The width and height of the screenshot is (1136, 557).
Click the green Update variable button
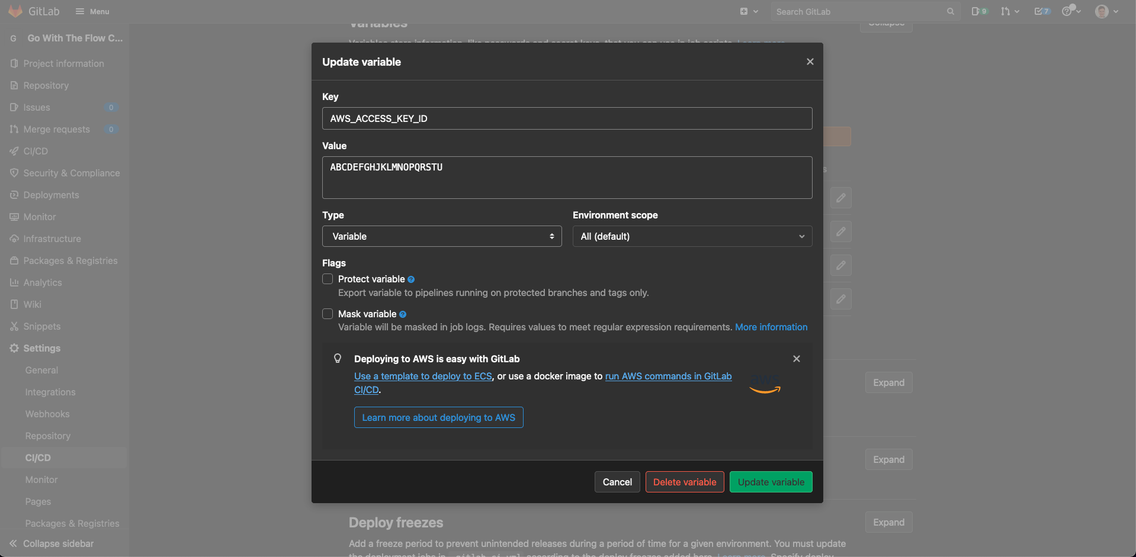771,482
